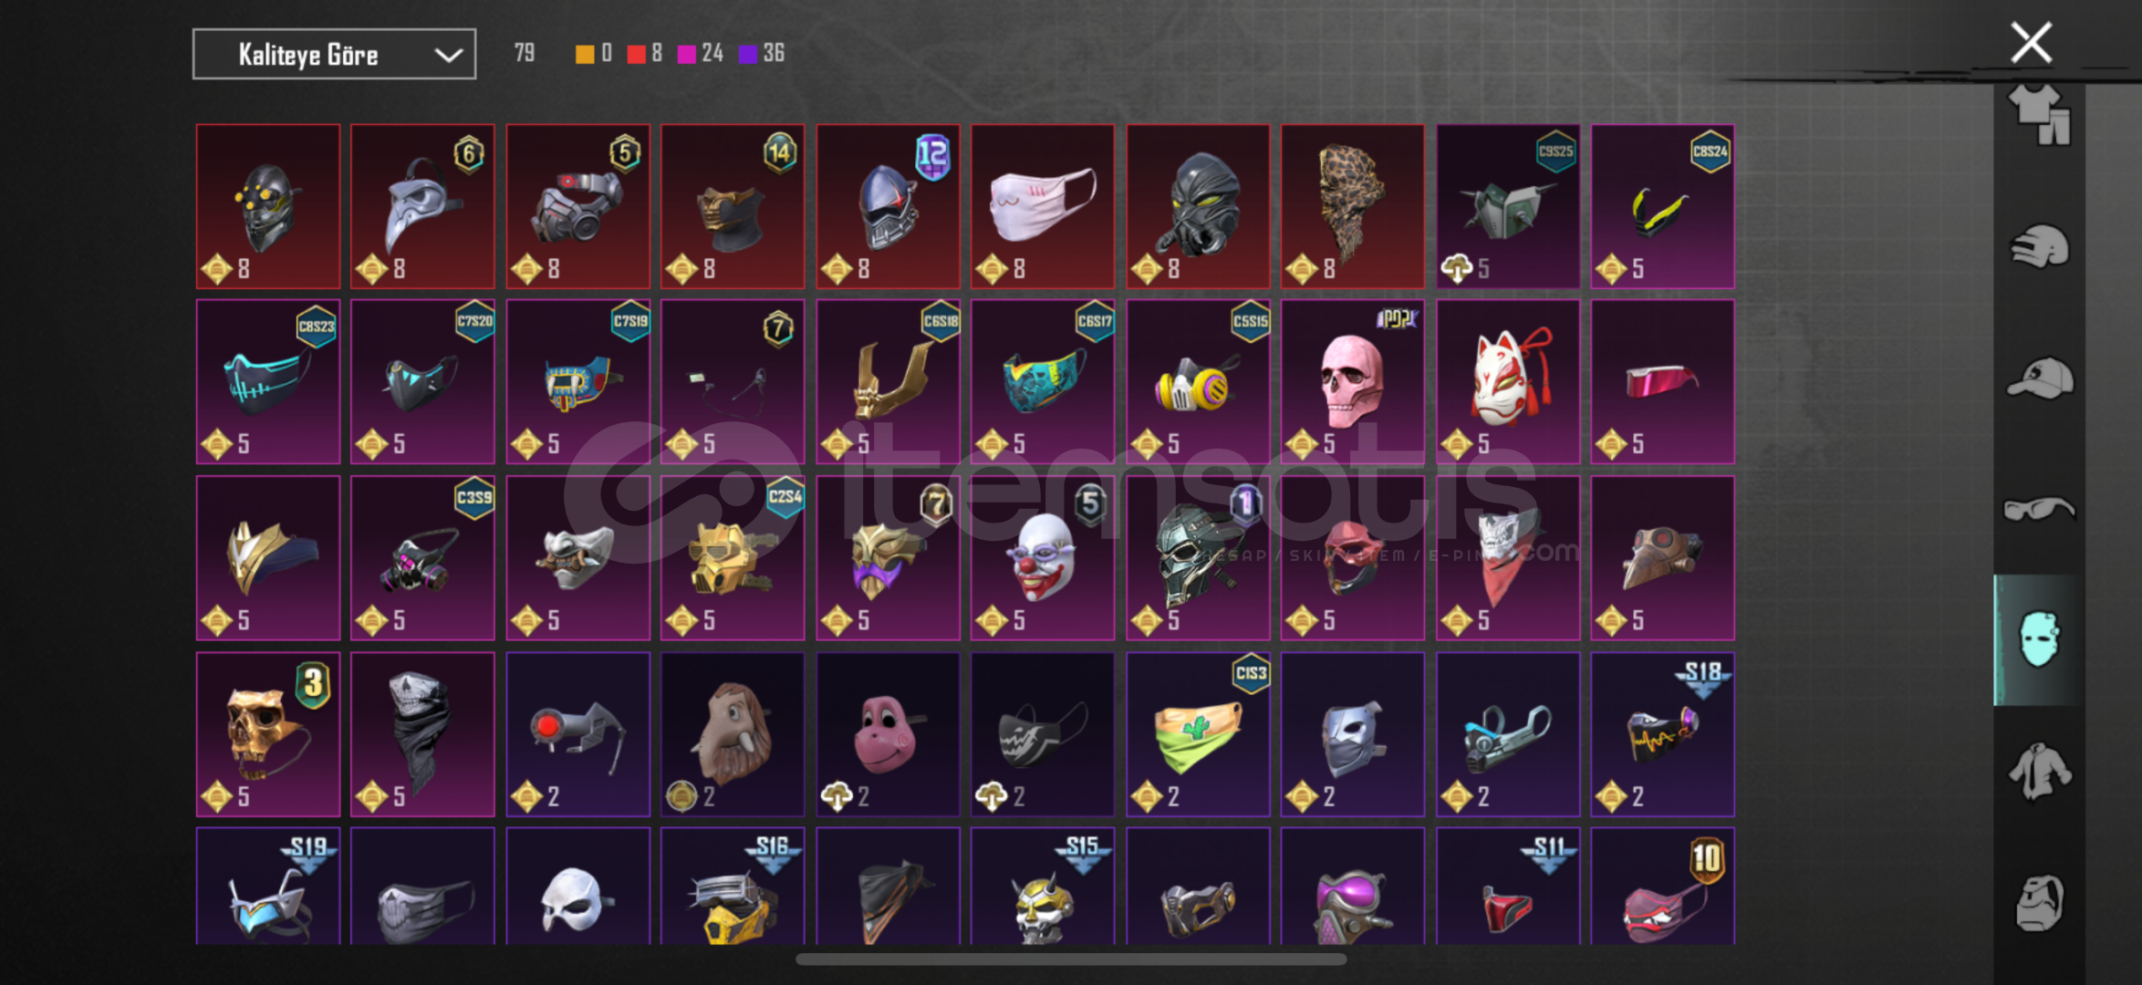Expand sort options using the chevron arrow
Screen dimensions: 2142x985
click(448, 55)
